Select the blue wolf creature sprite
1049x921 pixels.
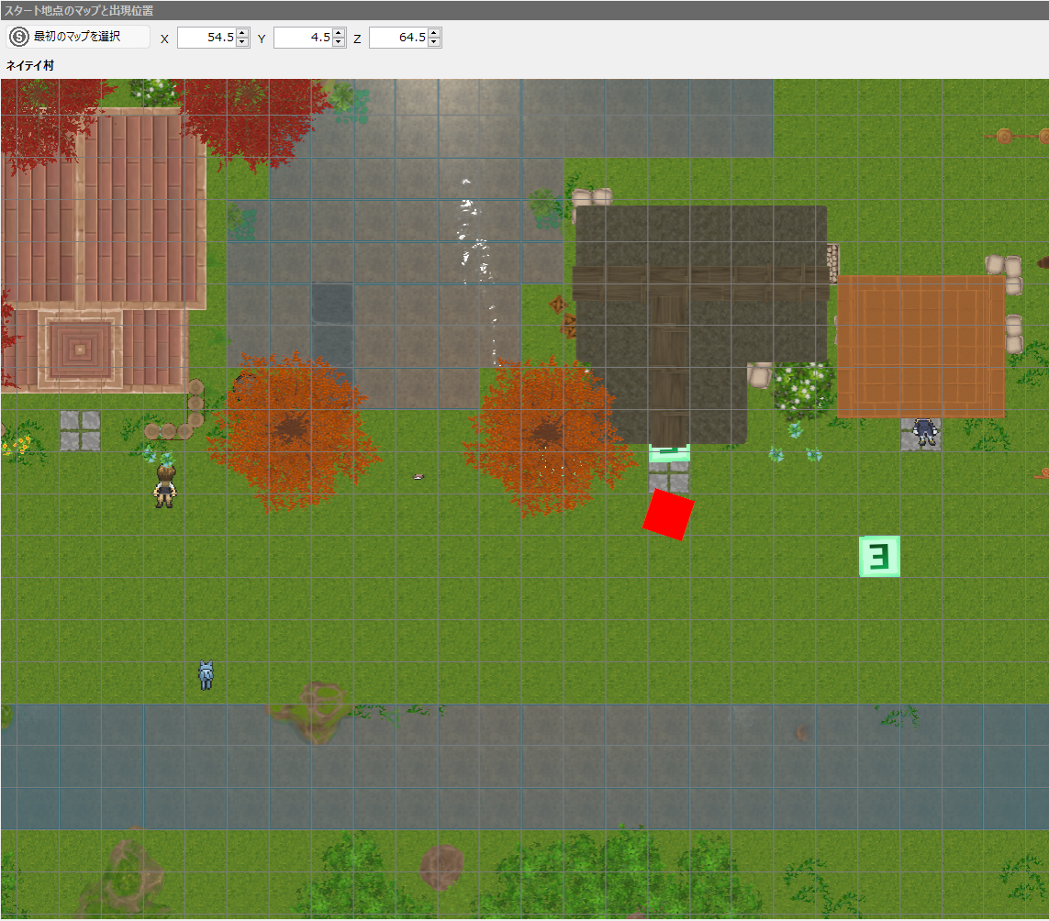[206, 674]
